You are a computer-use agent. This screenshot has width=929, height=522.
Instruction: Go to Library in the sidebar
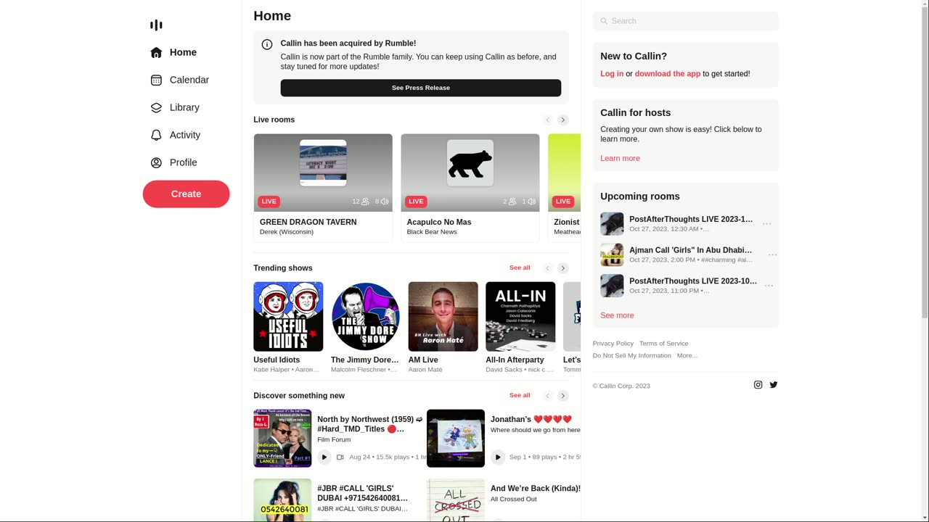175,107
